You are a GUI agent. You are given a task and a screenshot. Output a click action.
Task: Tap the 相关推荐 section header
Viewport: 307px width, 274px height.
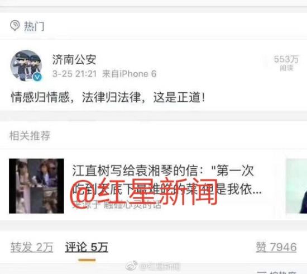30,136
